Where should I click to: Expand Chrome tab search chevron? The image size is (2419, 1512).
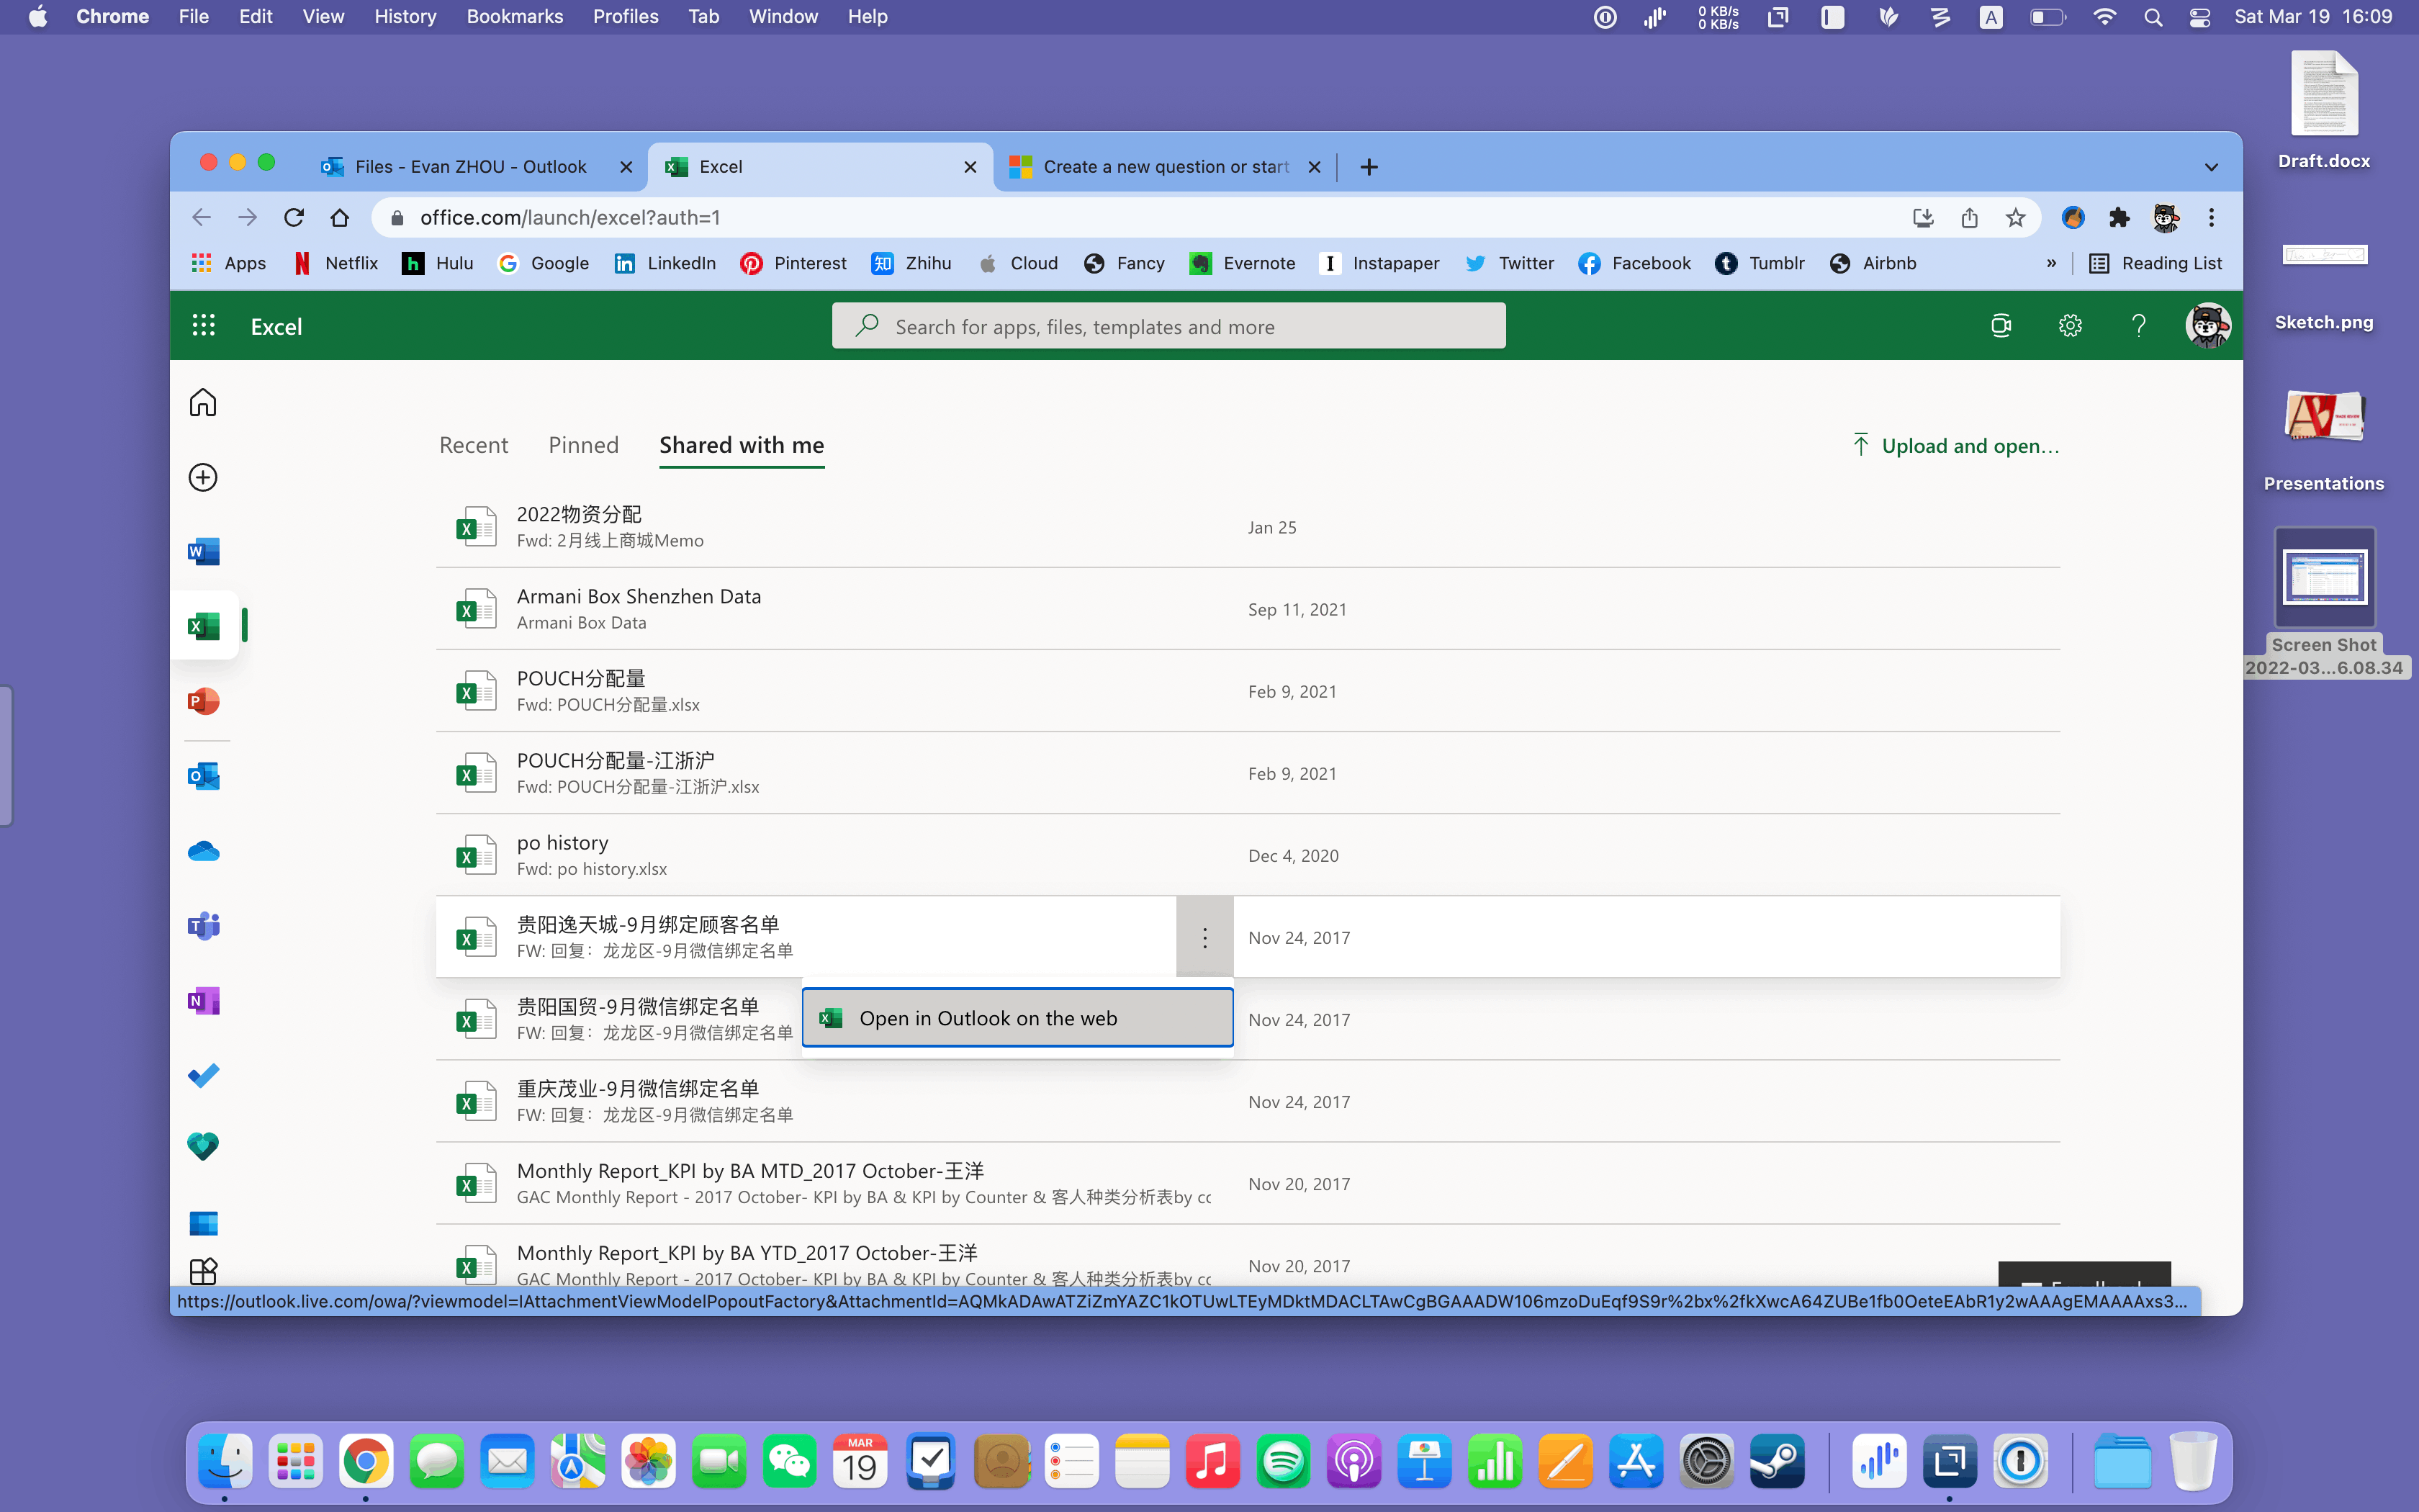[2211, 167]
